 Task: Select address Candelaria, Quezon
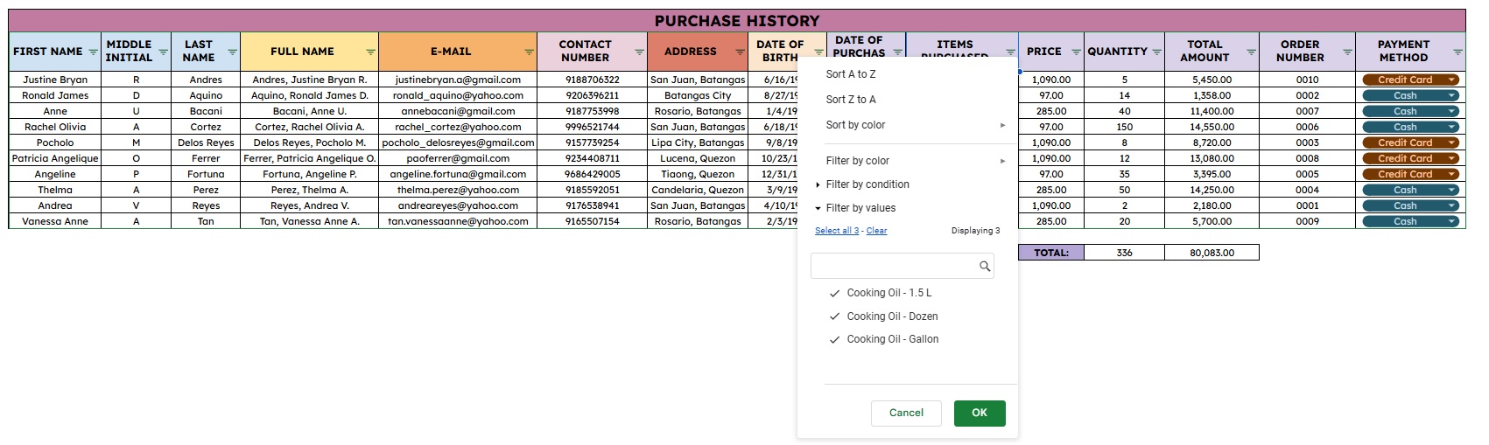pyautogui.click(x=698, y=190)
